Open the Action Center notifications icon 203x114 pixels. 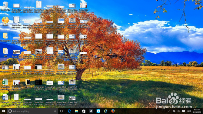click(183, 111)
